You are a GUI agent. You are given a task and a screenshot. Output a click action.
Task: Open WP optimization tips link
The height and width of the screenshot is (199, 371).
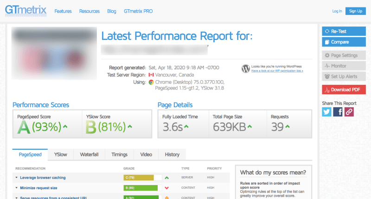(x=277, y=71)
